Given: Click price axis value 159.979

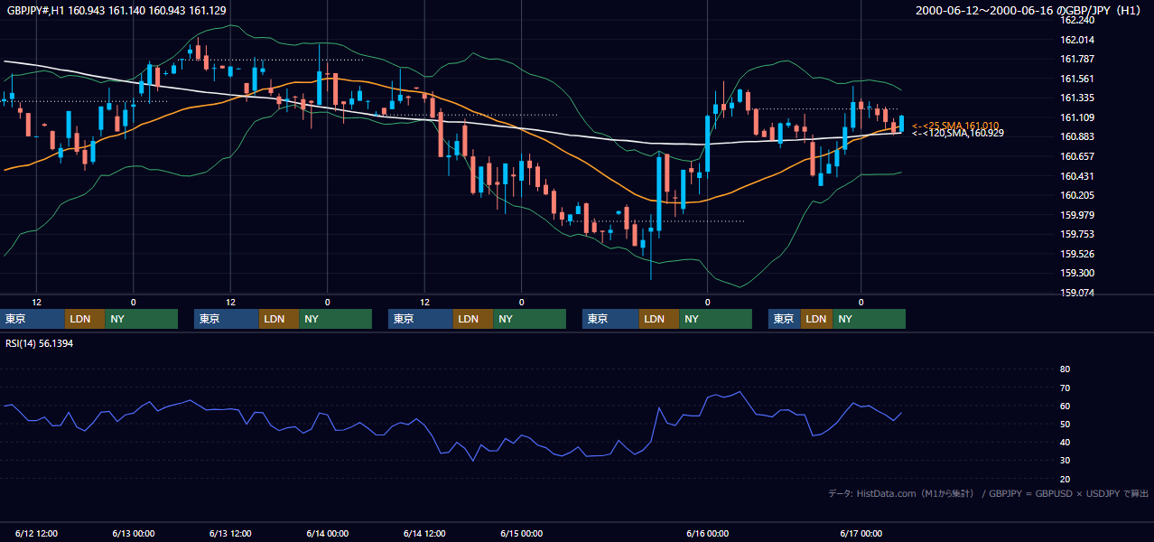Looking at the screenshot, I should pos(1077,215).
